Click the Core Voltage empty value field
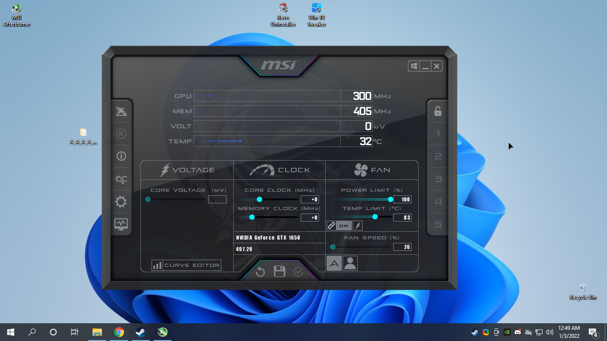Image resolution: width=607 pixels, height=341 pixels. pyautogui.click(x=217, y=199)
